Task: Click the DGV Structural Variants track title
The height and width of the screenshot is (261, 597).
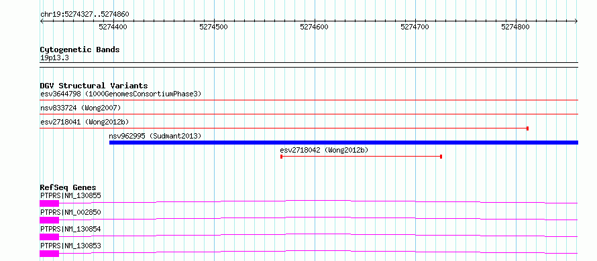Action: click(x=94, y=86)
